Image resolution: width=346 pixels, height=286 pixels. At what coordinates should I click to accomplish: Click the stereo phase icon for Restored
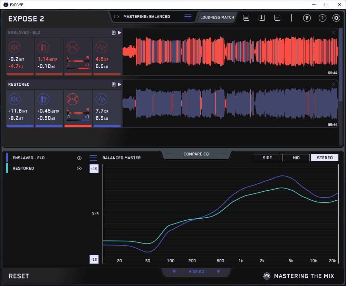coord(73,99)
